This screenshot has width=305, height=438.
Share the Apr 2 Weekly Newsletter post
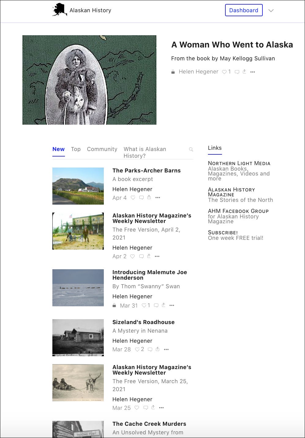149,256
